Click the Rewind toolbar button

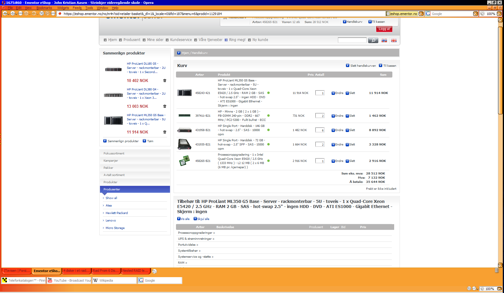coord(13,13)
